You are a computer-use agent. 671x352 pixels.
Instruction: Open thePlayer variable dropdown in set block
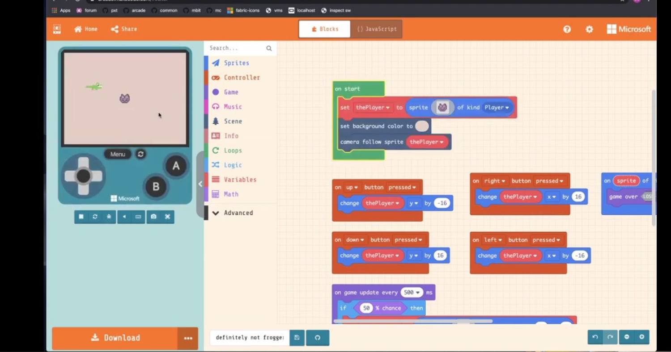click(373, 108)
